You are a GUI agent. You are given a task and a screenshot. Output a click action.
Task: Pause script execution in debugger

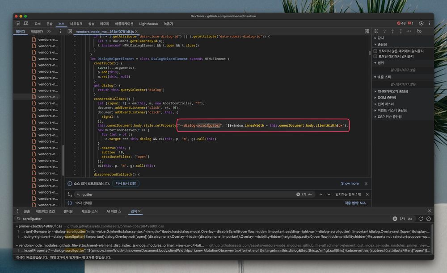coord(376,31)
